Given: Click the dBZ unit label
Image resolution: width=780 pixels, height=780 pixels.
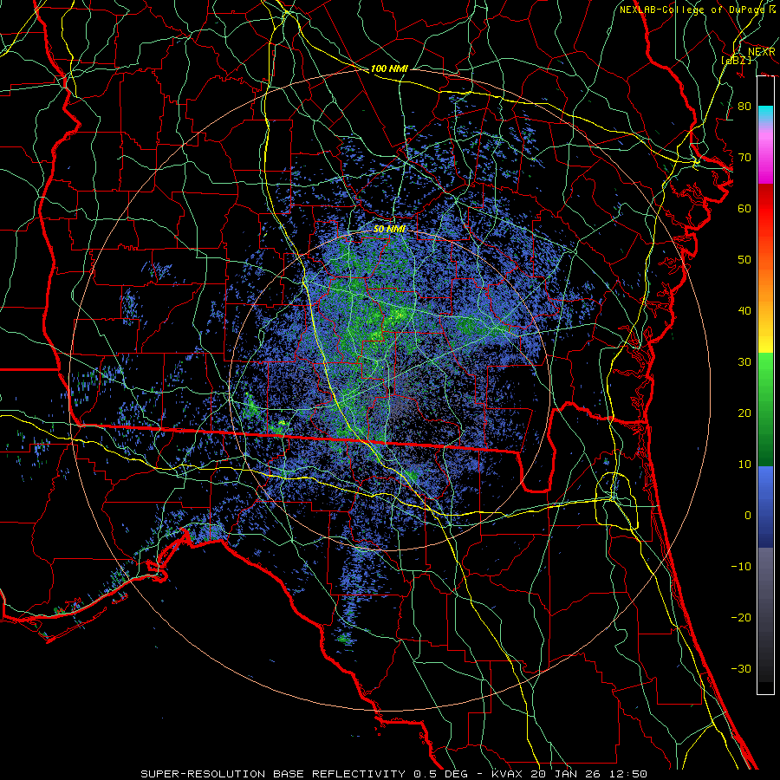Looking at the screenshot, I should coord(737,60).
